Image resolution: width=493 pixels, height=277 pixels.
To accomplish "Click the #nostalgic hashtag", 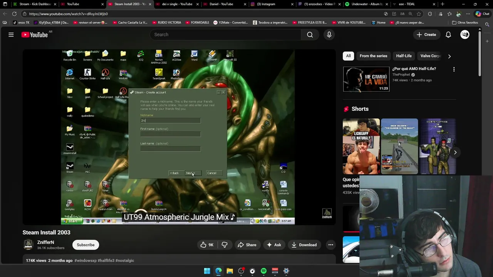I will 125,260.
